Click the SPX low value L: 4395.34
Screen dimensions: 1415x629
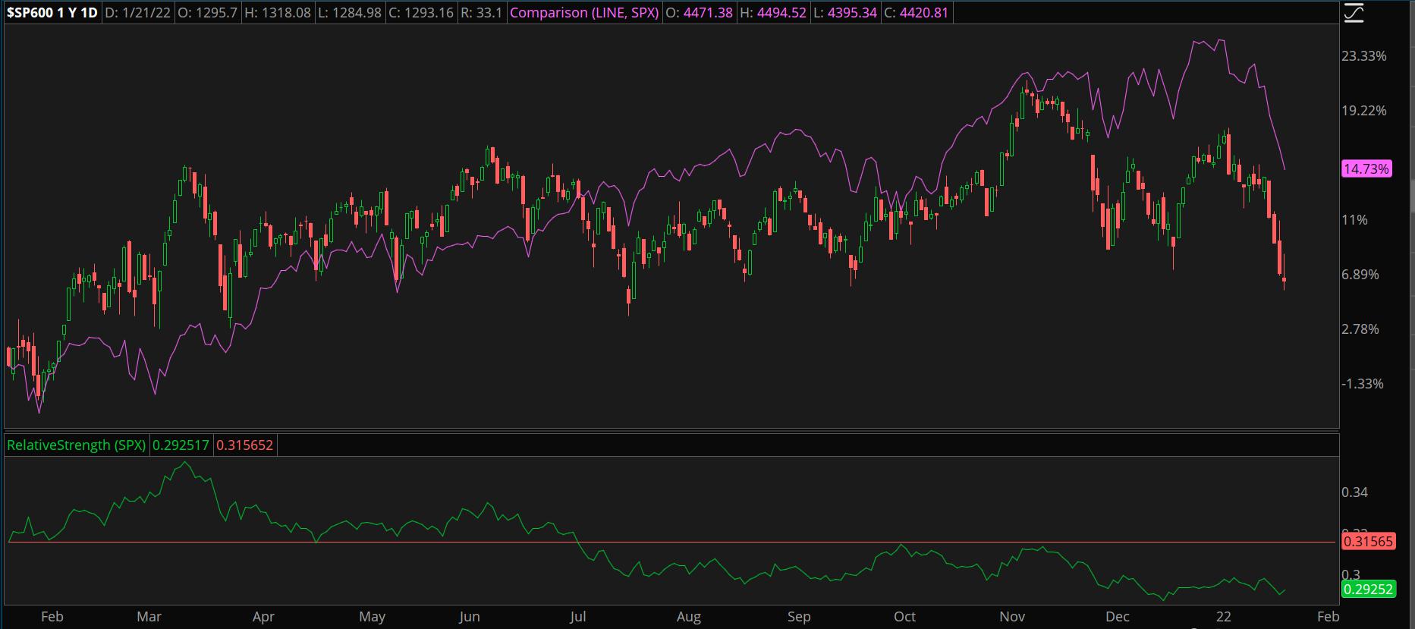click(x=845, y=13)
